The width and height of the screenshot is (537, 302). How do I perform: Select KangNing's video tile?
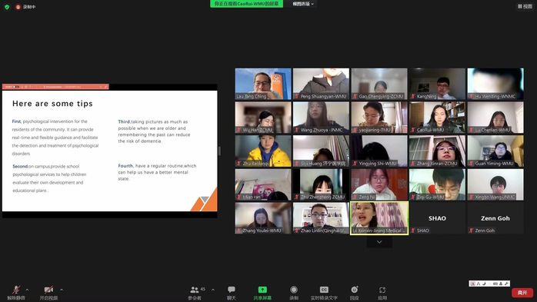pyautogui.click(x=437, y=84)
